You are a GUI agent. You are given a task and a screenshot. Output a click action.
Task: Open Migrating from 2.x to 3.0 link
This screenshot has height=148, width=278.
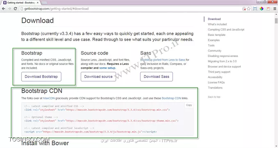tap(222, 61)
